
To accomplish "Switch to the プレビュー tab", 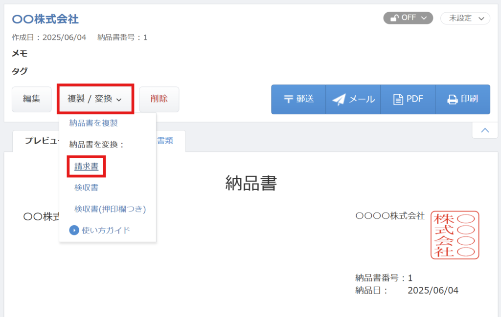I will click(x=42, y=141).
